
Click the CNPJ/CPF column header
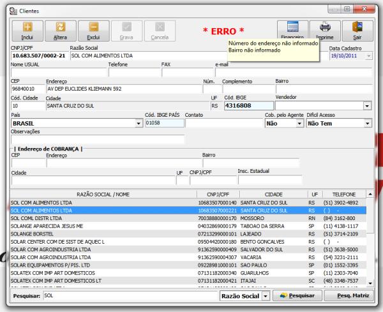[x=218, y=195]
